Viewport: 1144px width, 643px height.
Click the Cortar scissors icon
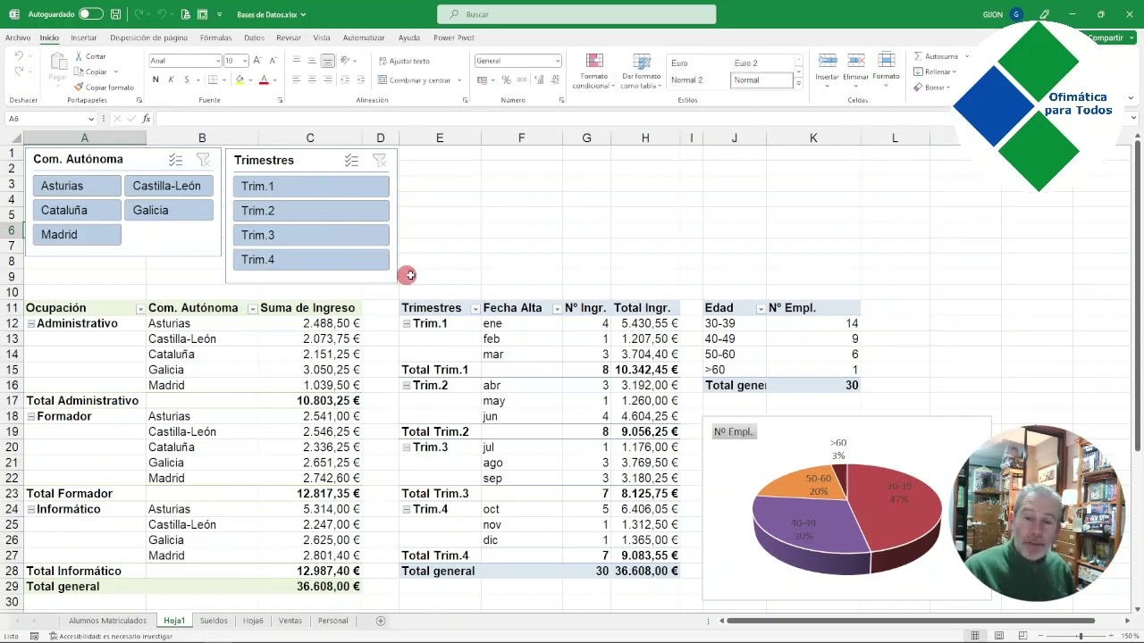(x=79, y=56)
